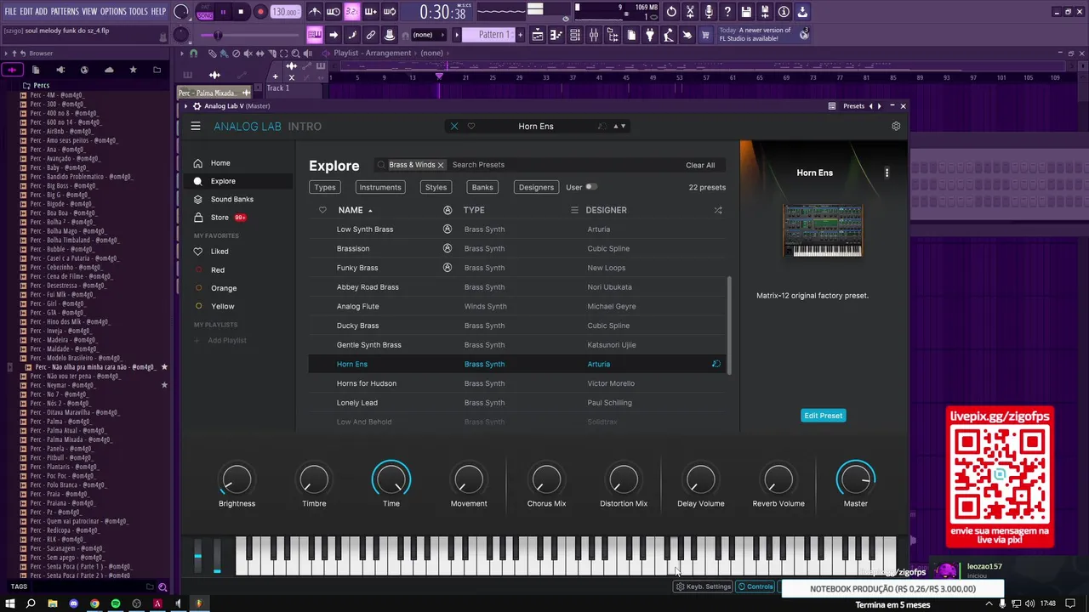Click the Edit Preset button
1089x612 pixels.
pyautogui.click(x=824, y=416)
